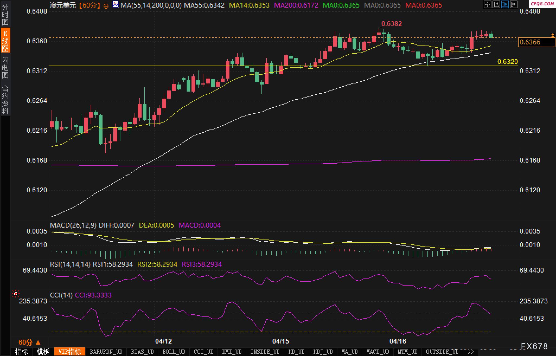
Task: Click the RSI2:58.2934 value
Action: [x=157, y=264]
